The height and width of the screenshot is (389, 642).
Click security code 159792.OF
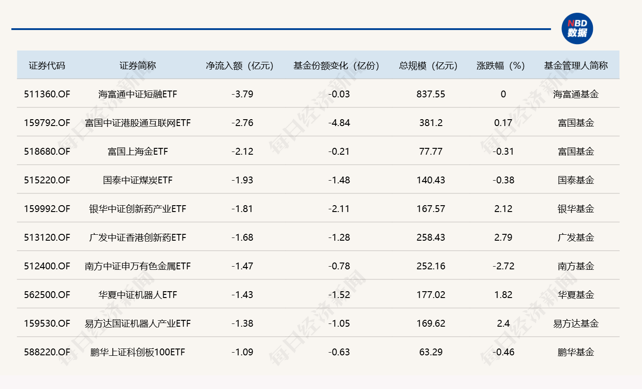(x=47, y=123)
